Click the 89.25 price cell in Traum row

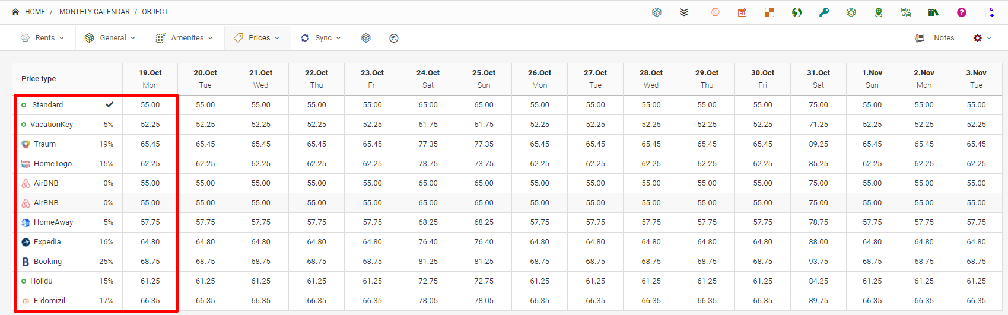pos(818,144)
